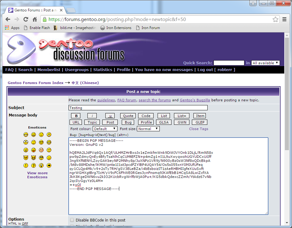Screen dimensions: 292x228
Task: Click Log out robterr link
Action: pyautogui.click(x=216, y=70)
